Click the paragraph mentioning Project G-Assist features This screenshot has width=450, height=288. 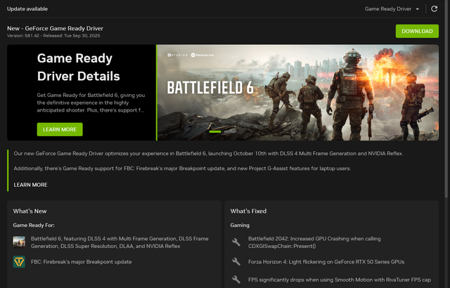coord(182,169)
